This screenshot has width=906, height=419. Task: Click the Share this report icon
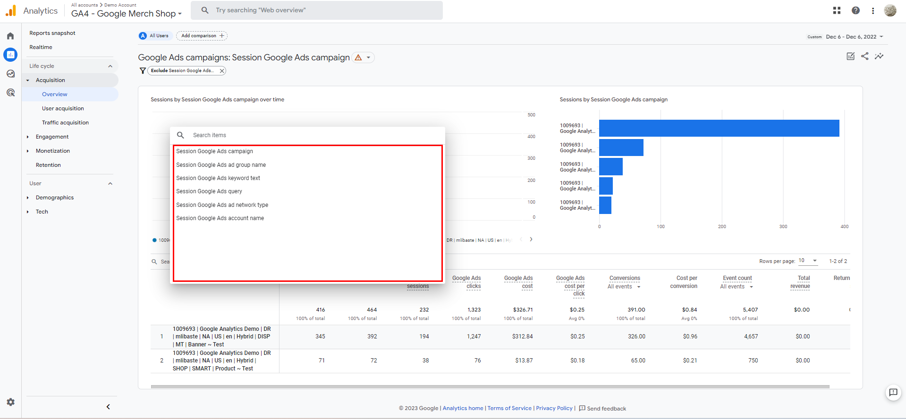[x=864, y=56]
